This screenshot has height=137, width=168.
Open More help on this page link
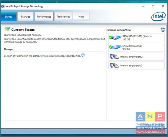click(152, 125)
